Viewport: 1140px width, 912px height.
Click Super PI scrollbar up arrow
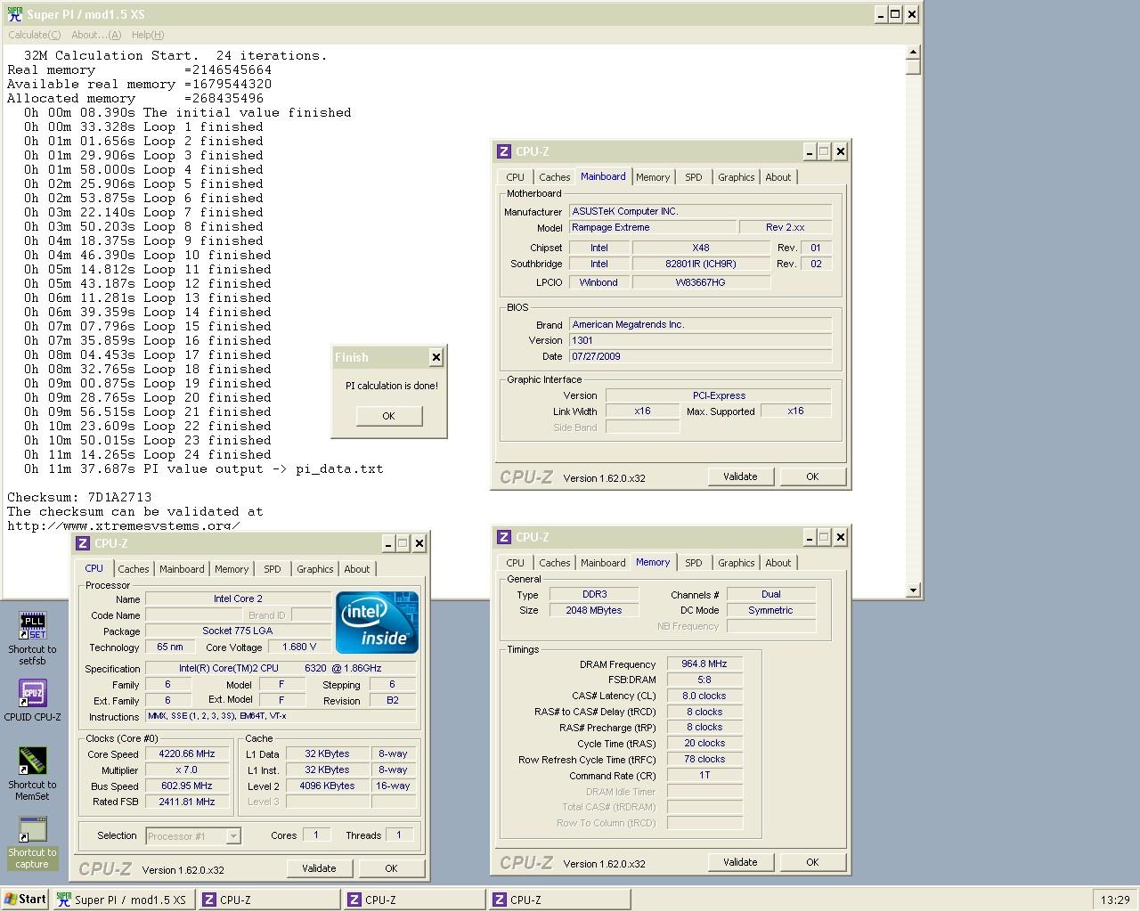pos(913,53)
